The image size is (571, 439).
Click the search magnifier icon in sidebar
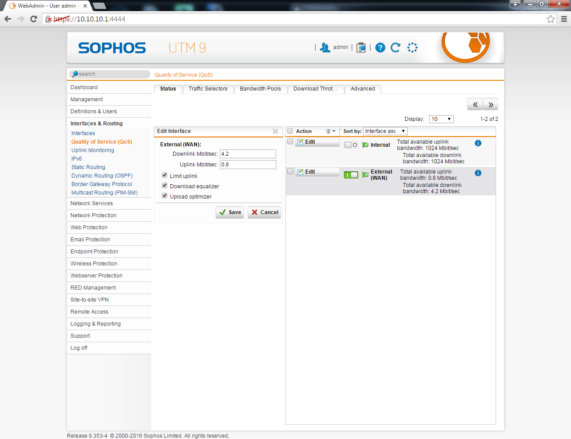[x=75, y=74]
